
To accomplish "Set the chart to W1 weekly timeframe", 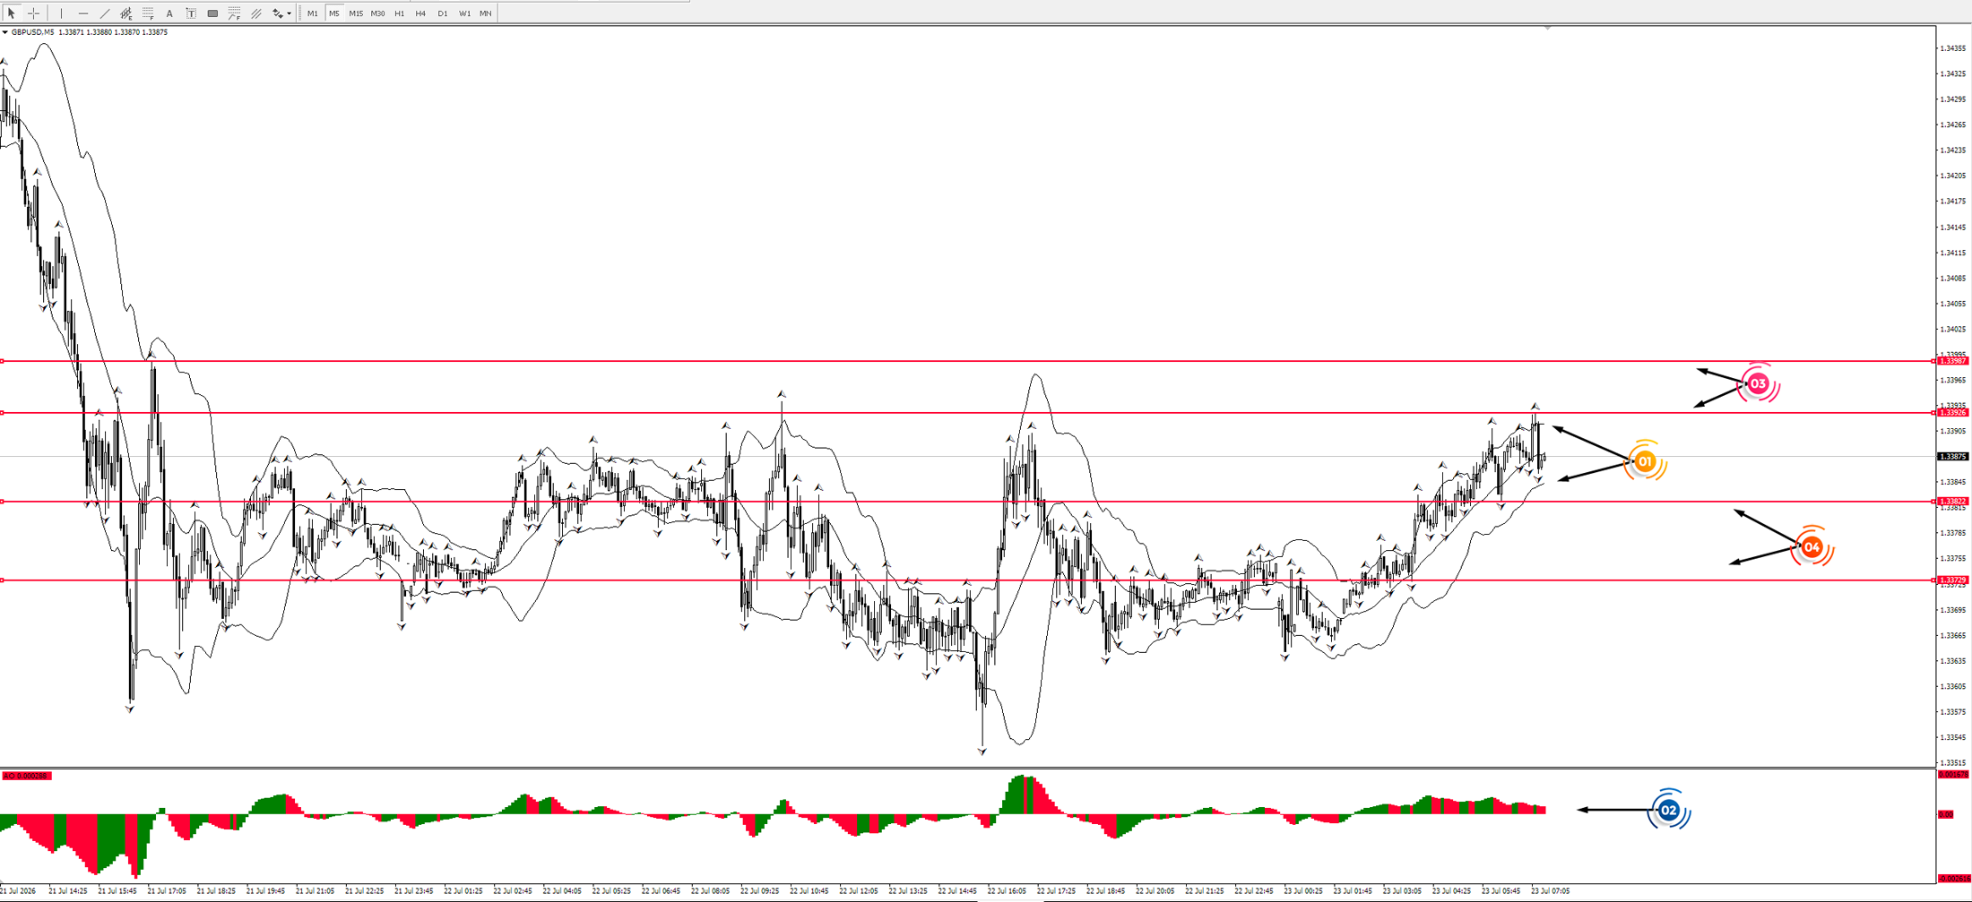I will tap(464, 13).
